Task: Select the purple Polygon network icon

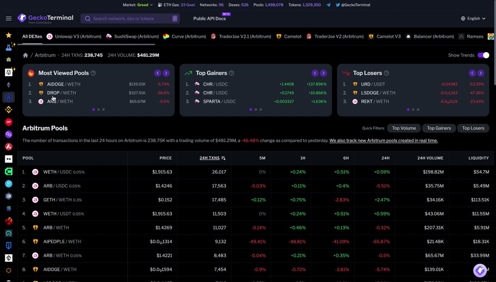Action: click(x=9, y=135)
